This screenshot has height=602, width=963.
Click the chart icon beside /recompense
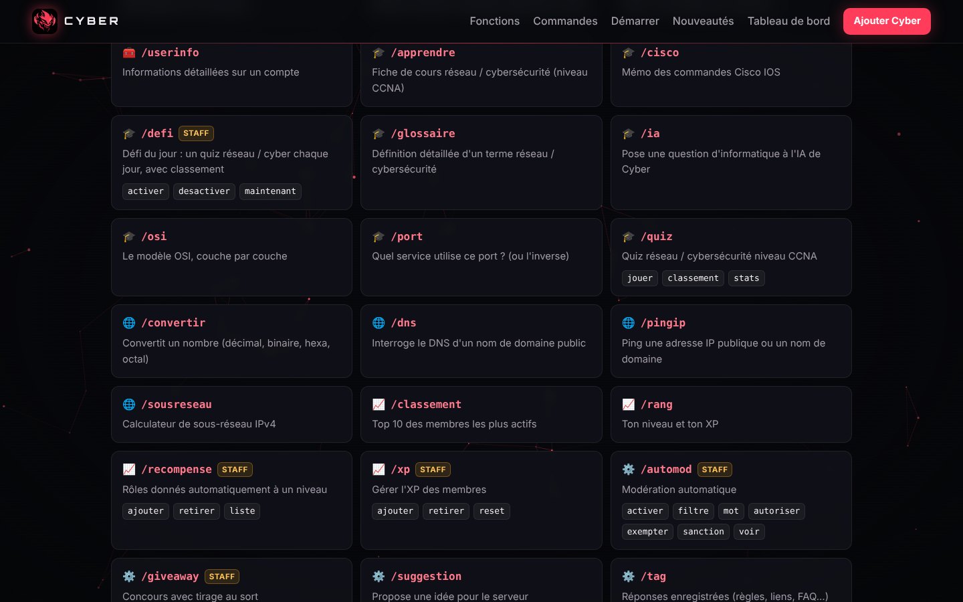click(129, 470)
